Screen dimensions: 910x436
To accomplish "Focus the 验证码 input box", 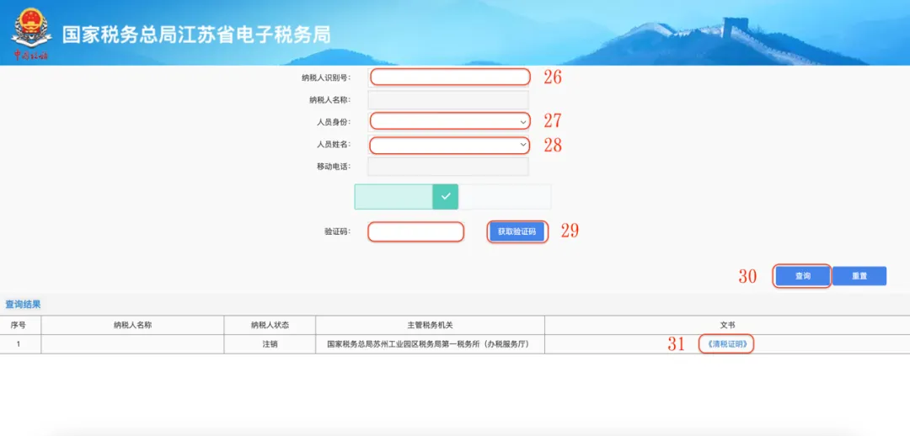I will pyautogui.click(x=416, y=232).
